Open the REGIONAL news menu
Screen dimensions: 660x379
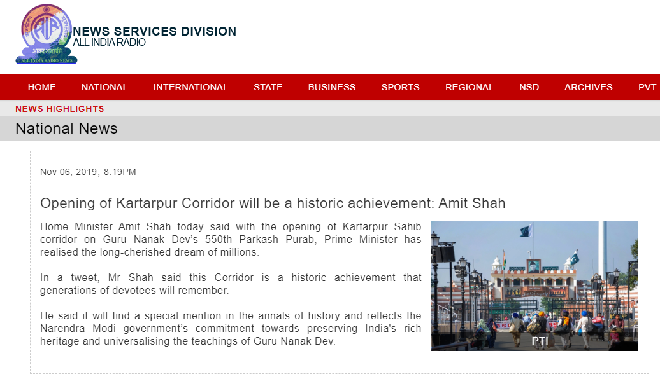point(470,87)
